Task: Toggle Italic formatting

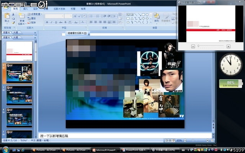Action: (51, 22)
